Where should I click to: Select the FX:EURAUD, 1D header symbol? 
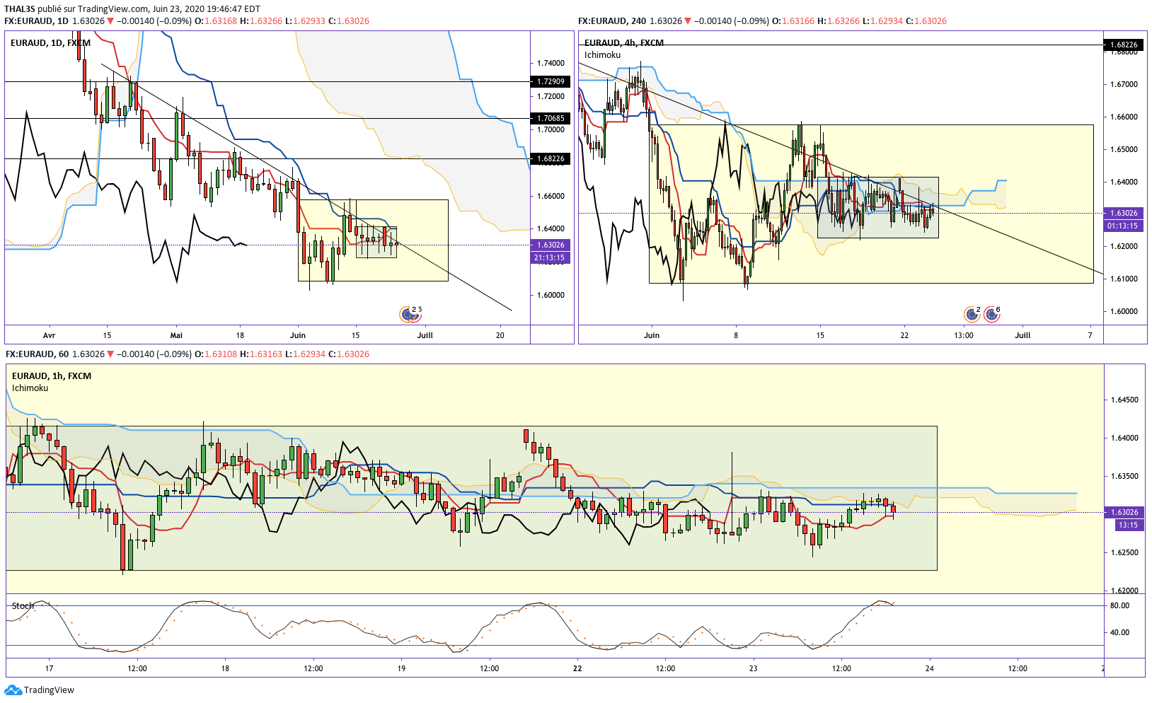(x=36, y=21)
